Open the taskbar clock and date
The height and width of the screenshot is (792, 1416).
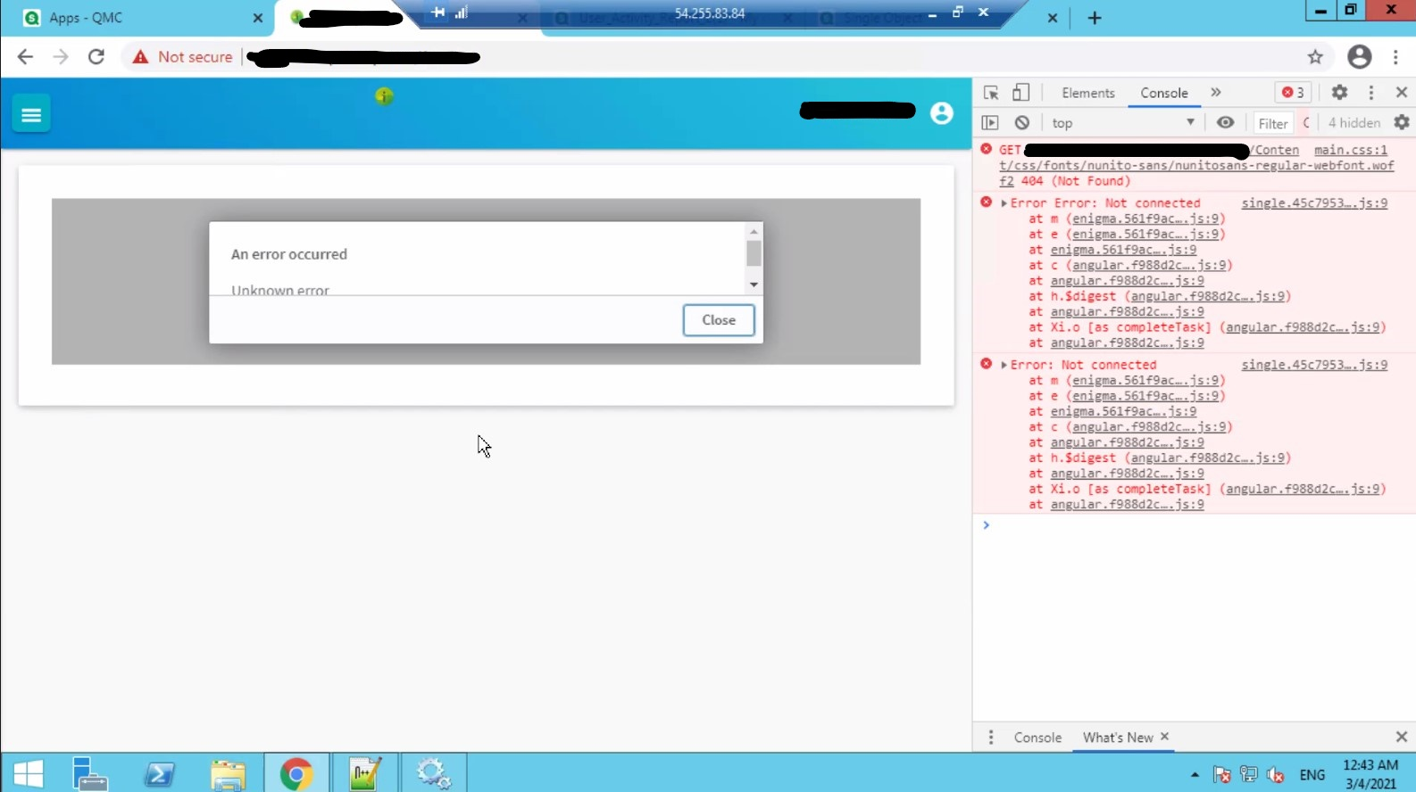click(1370, 774)
